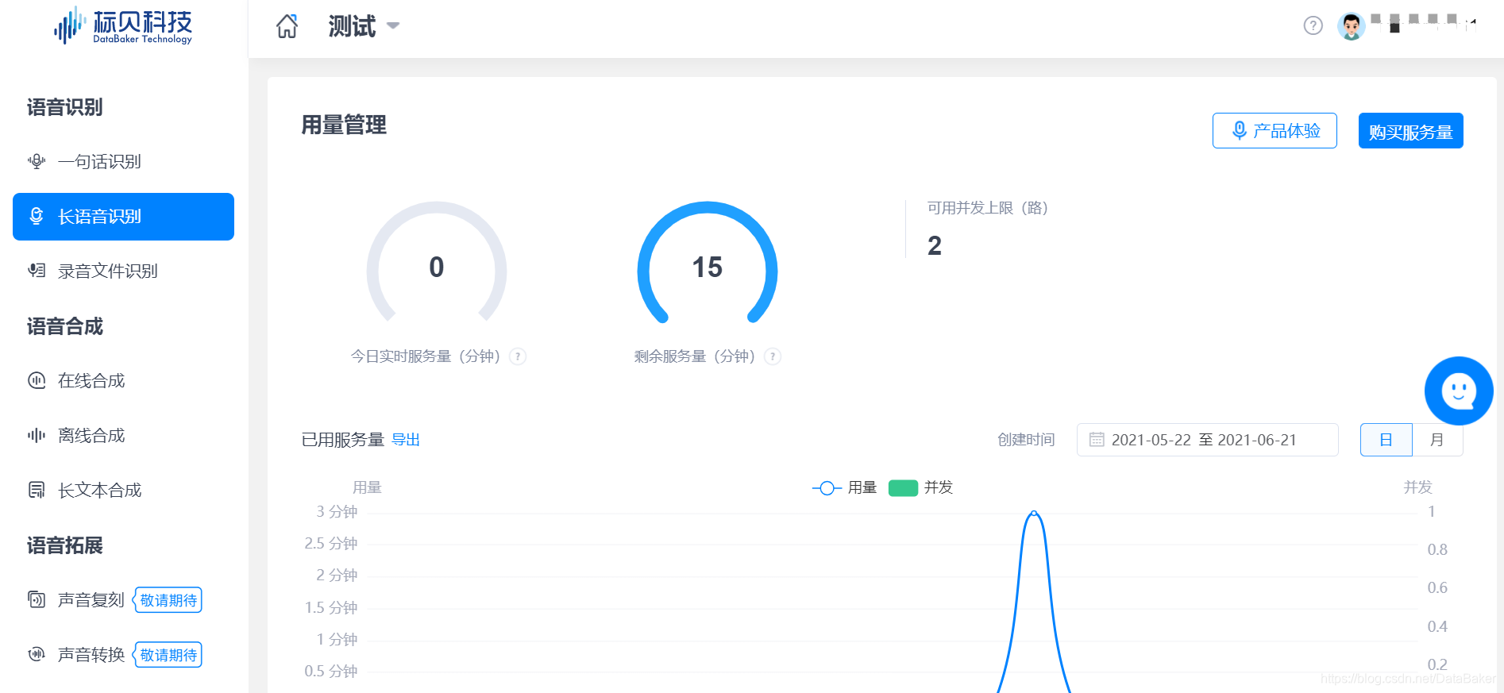Click 语音拓展 section heading
This screenshot has width=1504, height=693.
coord(65,545)
